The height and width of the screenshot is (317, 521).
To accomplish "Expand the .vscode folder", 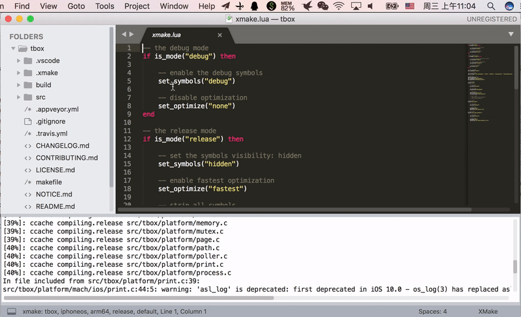I will pyautogui.click(x=19, y=61).
